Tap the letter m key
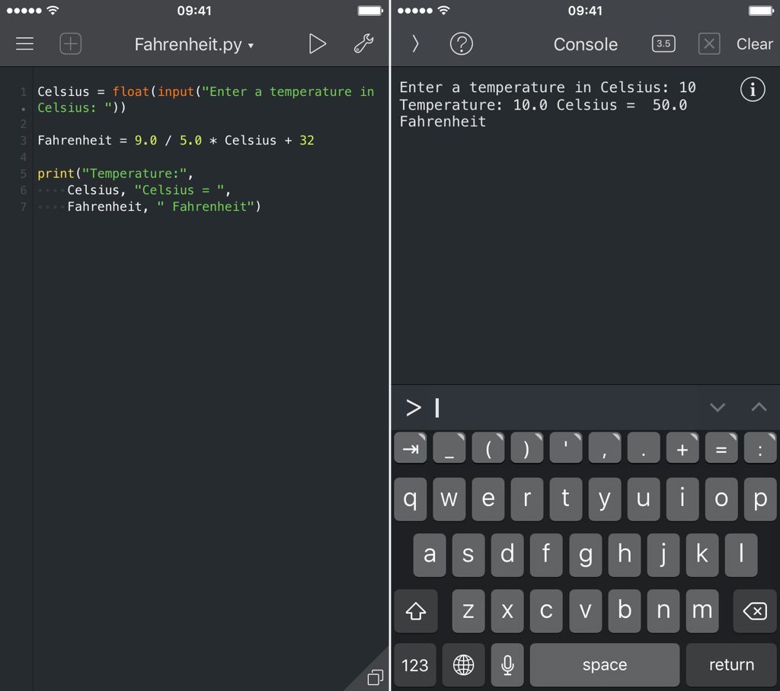The image size is (780, 691). point(702,611)
